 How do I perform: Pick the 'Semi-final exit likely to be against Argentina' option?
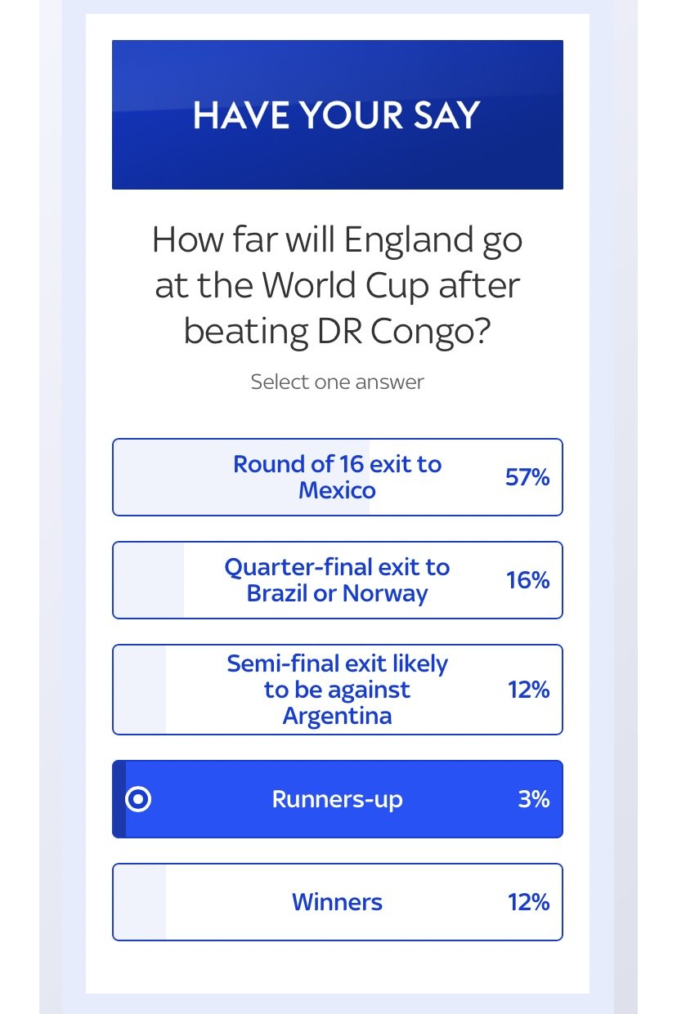338,690
